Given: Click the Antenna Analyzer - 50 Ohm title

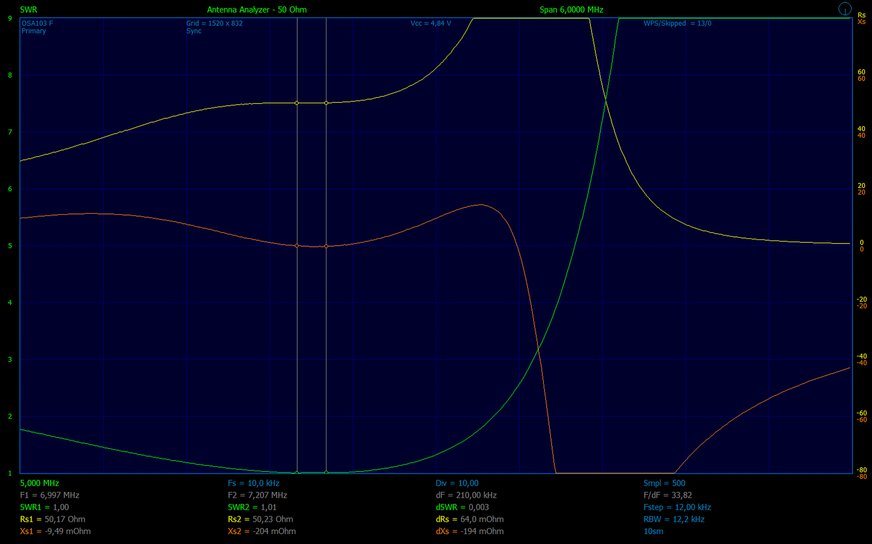Looking at the screenshot, I should (x=257, y=10).
